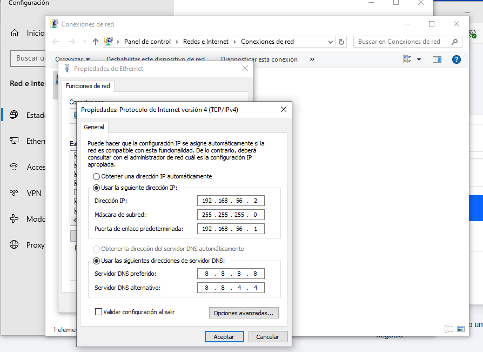This screenshot has width=483, height=352.
Task: Open the 'Funciones de red' tab
Action: point(88,86)
